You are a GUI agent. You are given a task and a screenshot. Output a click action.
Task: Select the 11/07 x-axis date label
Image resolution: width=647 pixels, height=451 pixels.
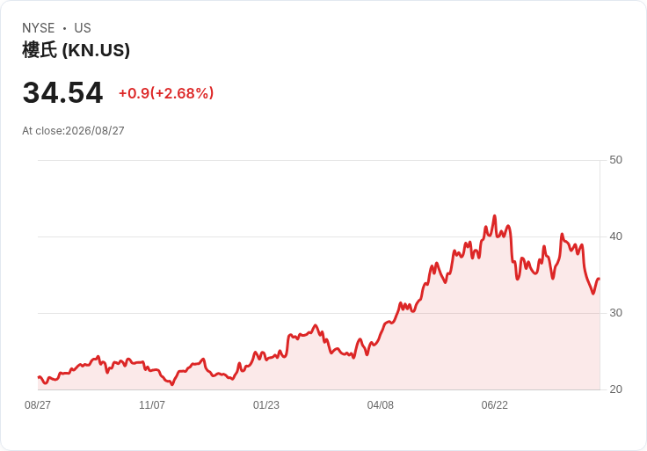152,405
